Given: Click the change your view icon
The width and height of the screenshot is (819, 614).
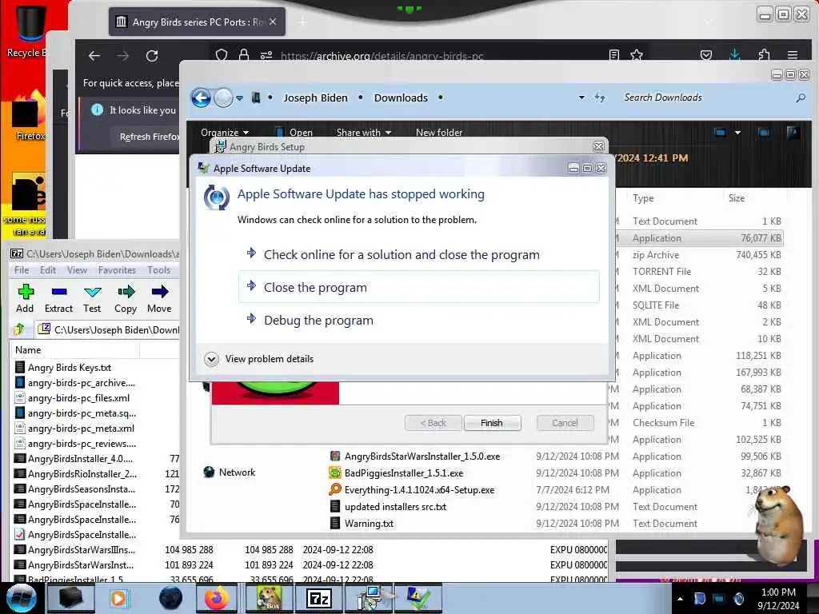Looking at the screenshot, I should (x=721, y=132).
